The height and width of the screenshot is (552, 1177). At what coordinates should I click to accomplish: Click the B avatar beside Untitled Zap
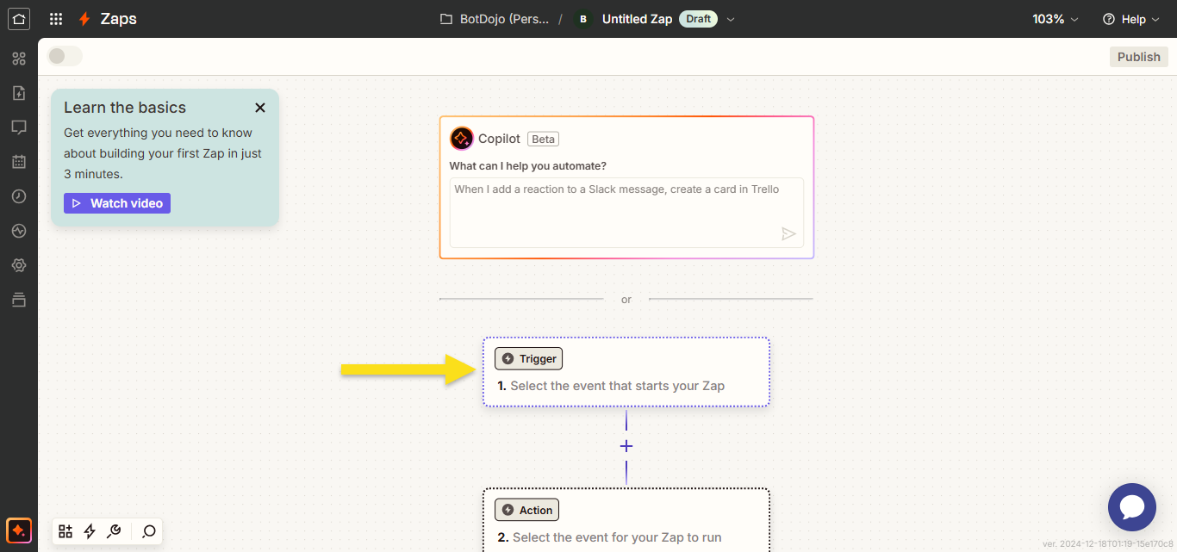click(583, 19)
